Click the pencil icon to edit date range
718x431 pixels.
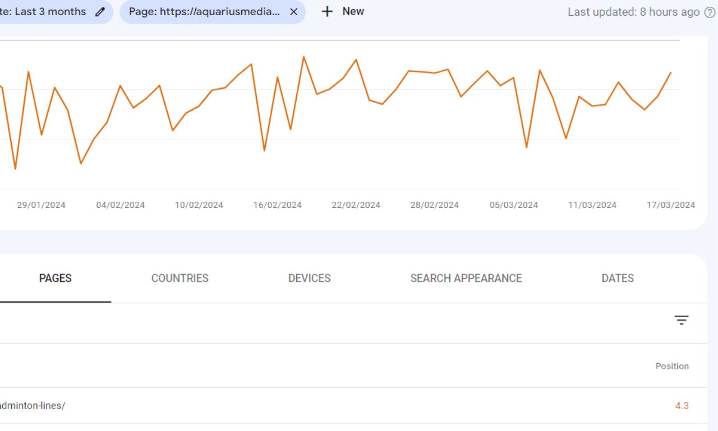pyautogui.click(x=99, y=11)
